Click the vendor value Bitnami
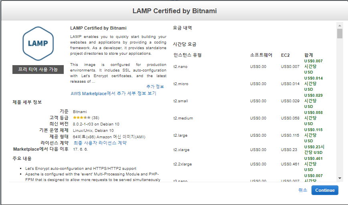This screenshot has width=348, height=205. click(80, 111)
